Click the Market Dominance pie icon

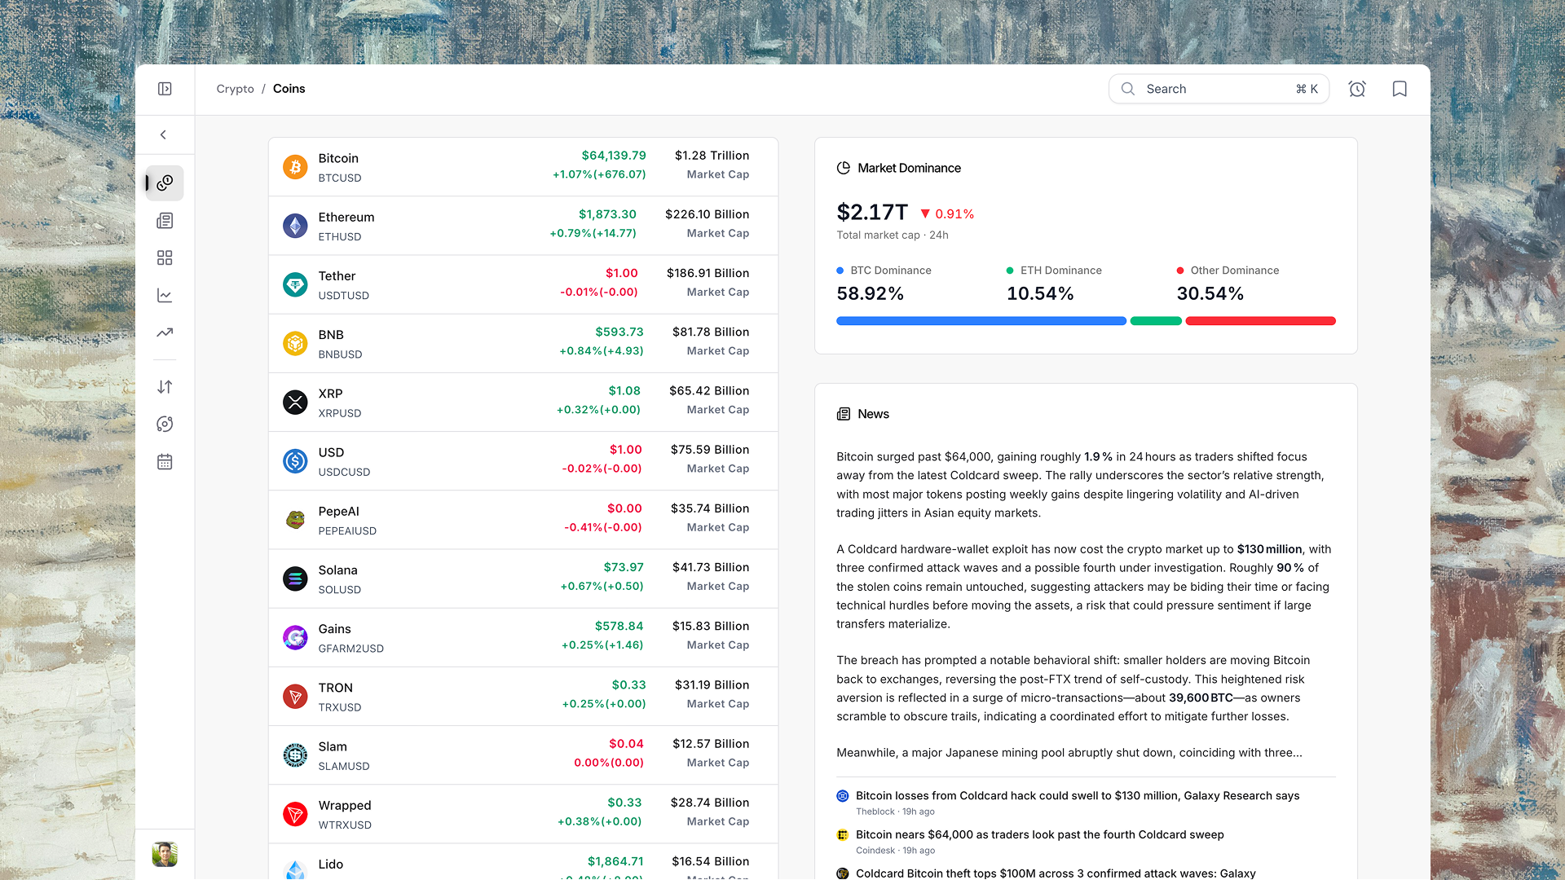pyautogui.click(x=844, y=168)
